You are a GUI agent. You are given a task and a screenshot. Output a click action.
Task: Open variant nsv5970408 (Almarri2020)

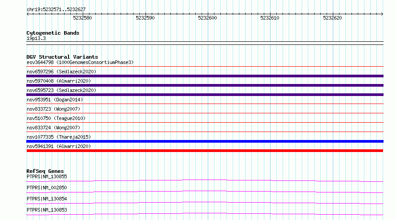click(x=59, y=81)
